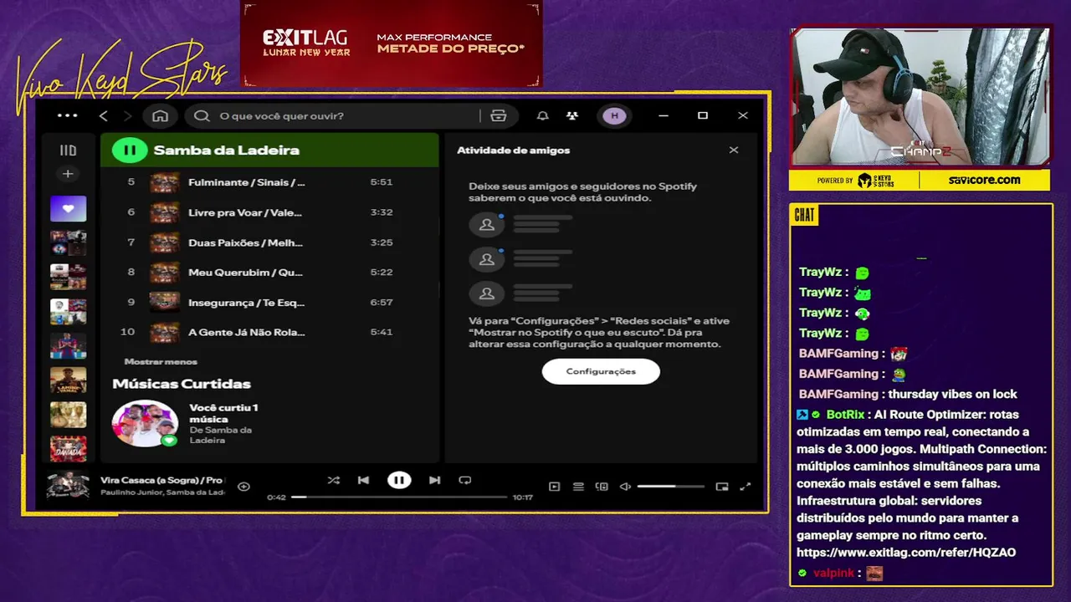This screenshot has height=602, width=1071.
Task: Mute with the volume speaker icon
Action: (x=624, y=487)
